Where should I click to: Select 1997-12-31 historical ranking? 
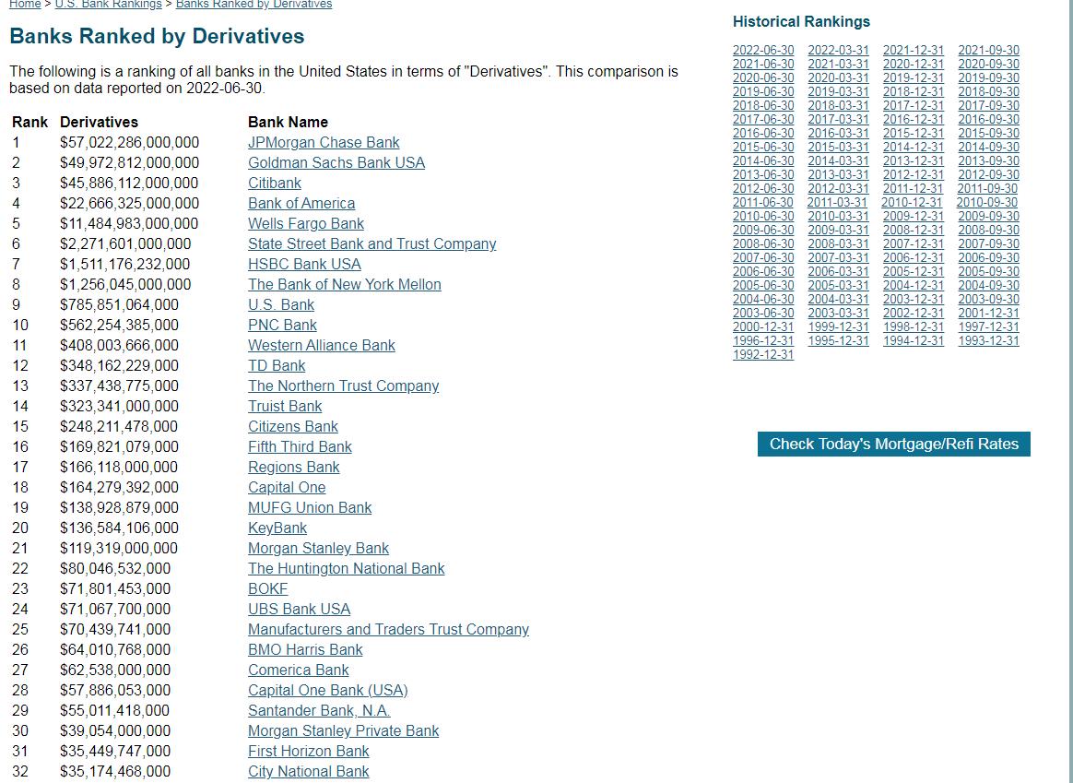tap(988, 326)
